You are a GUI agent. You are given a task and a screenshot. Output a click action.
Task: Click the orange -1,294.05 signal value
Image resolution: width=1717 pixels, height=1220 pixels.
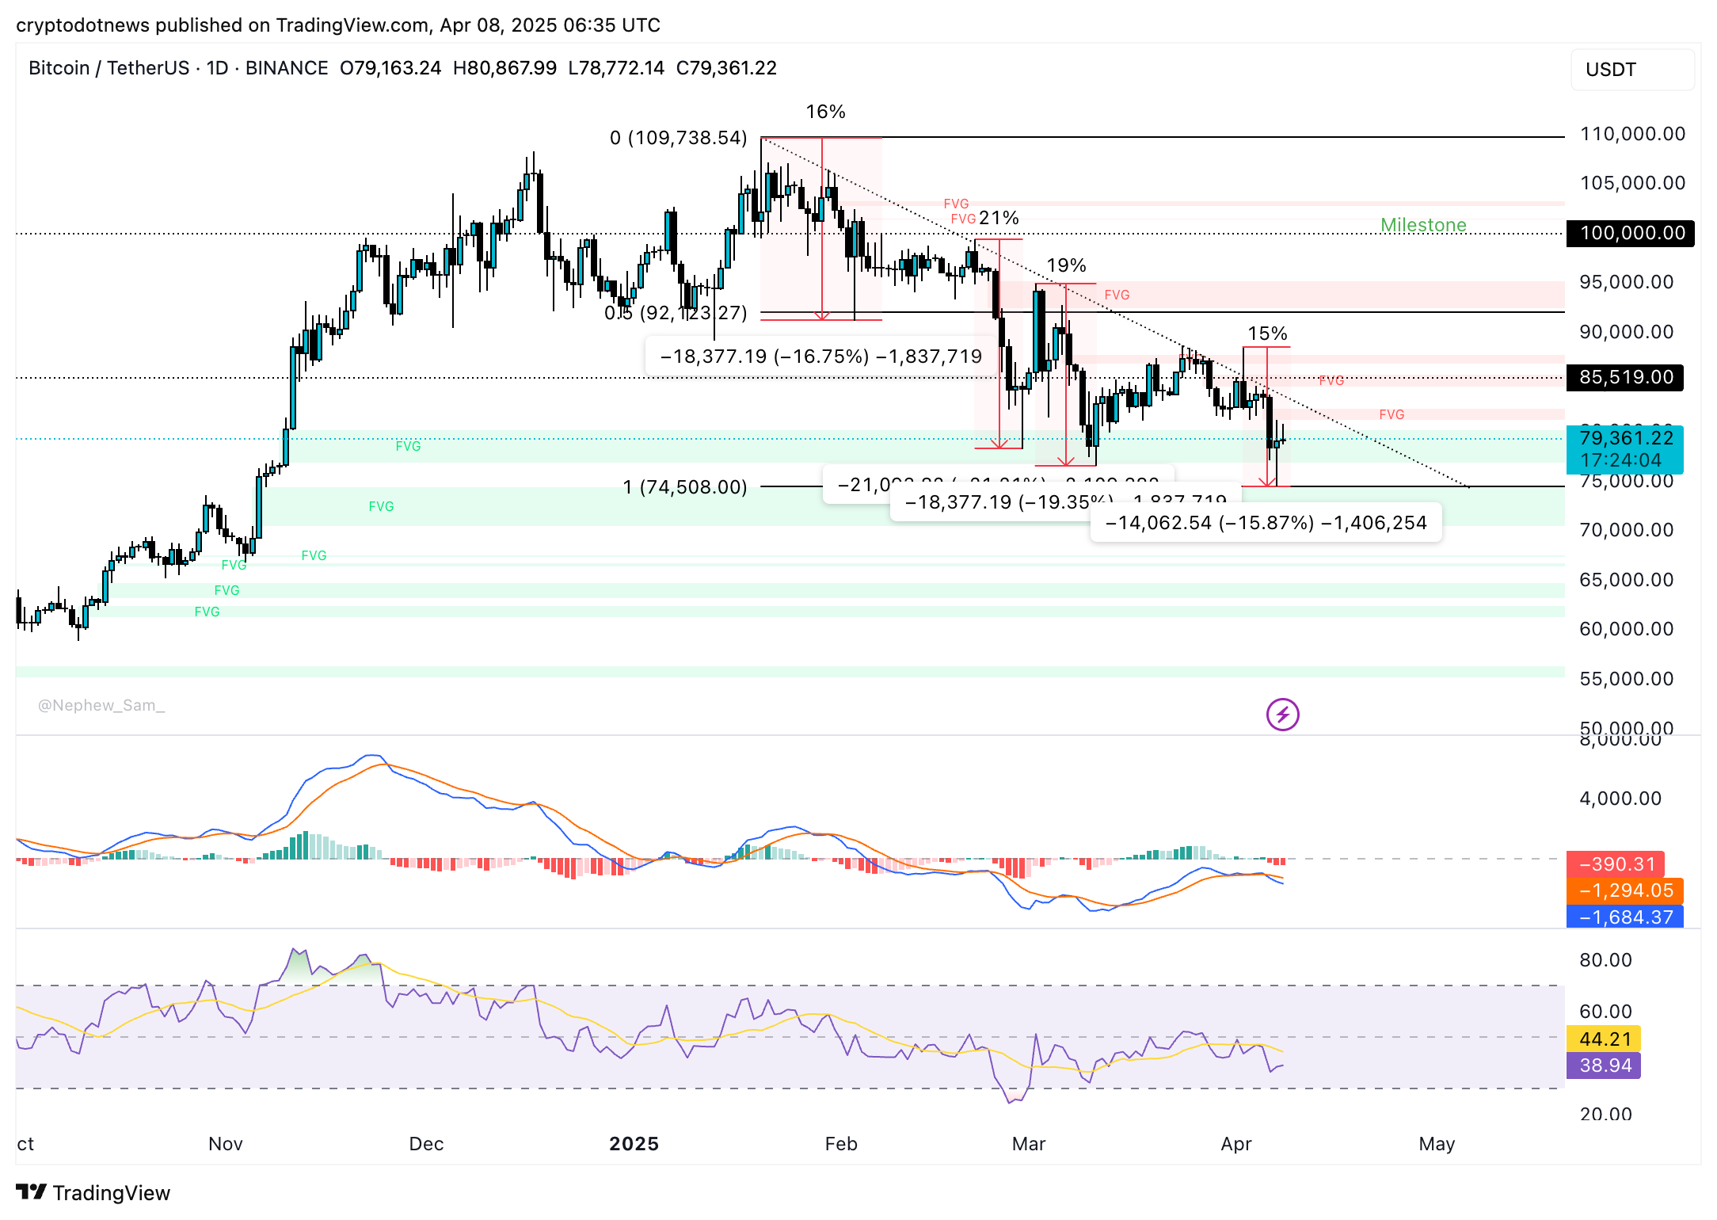tap(1625, 890)
